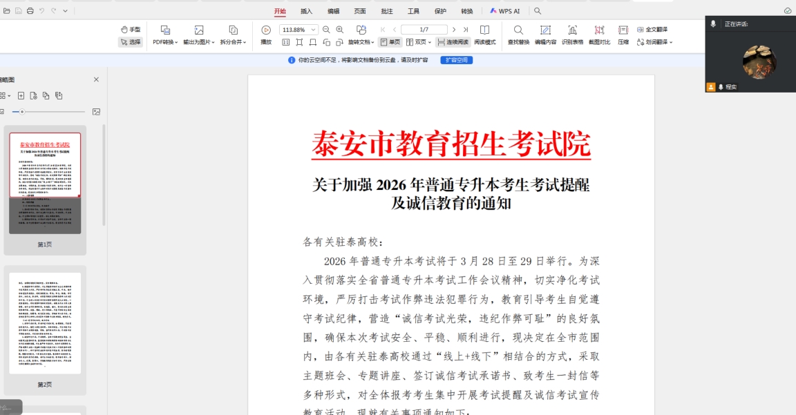This screenshot has height=415, width=796.
Task: Click the 播放 (Play) slideshow icon
Action: point(266,30)
